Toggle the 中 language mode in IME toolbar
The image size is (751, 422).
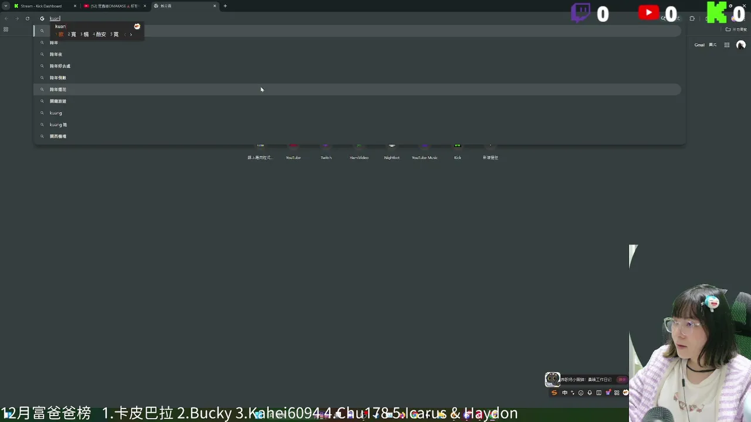pyautogui.click(x=565, y=393)
